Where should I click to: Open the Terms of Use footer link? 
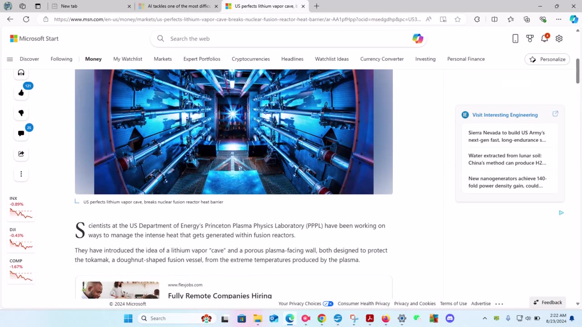pos(453,303)
